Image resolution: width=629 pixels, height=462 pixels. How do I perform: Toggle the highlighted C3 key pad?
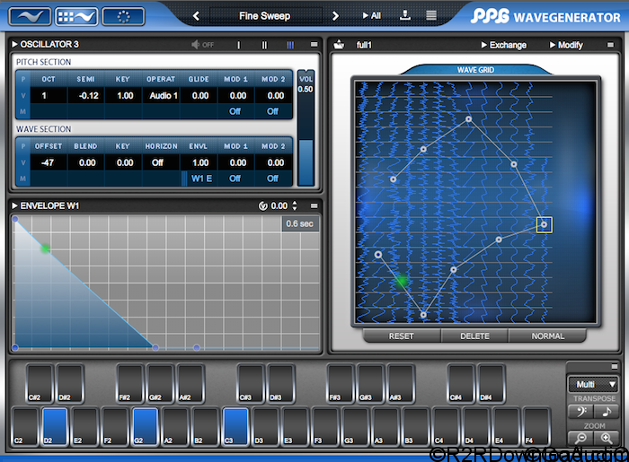pyautogui.click(x=235, y=426)
